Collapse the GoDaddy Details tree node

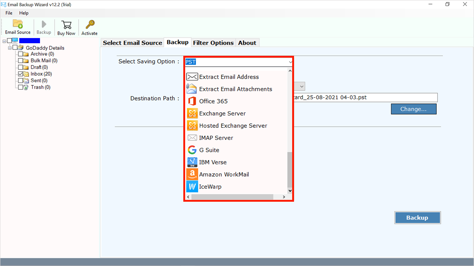click(10, 48)
